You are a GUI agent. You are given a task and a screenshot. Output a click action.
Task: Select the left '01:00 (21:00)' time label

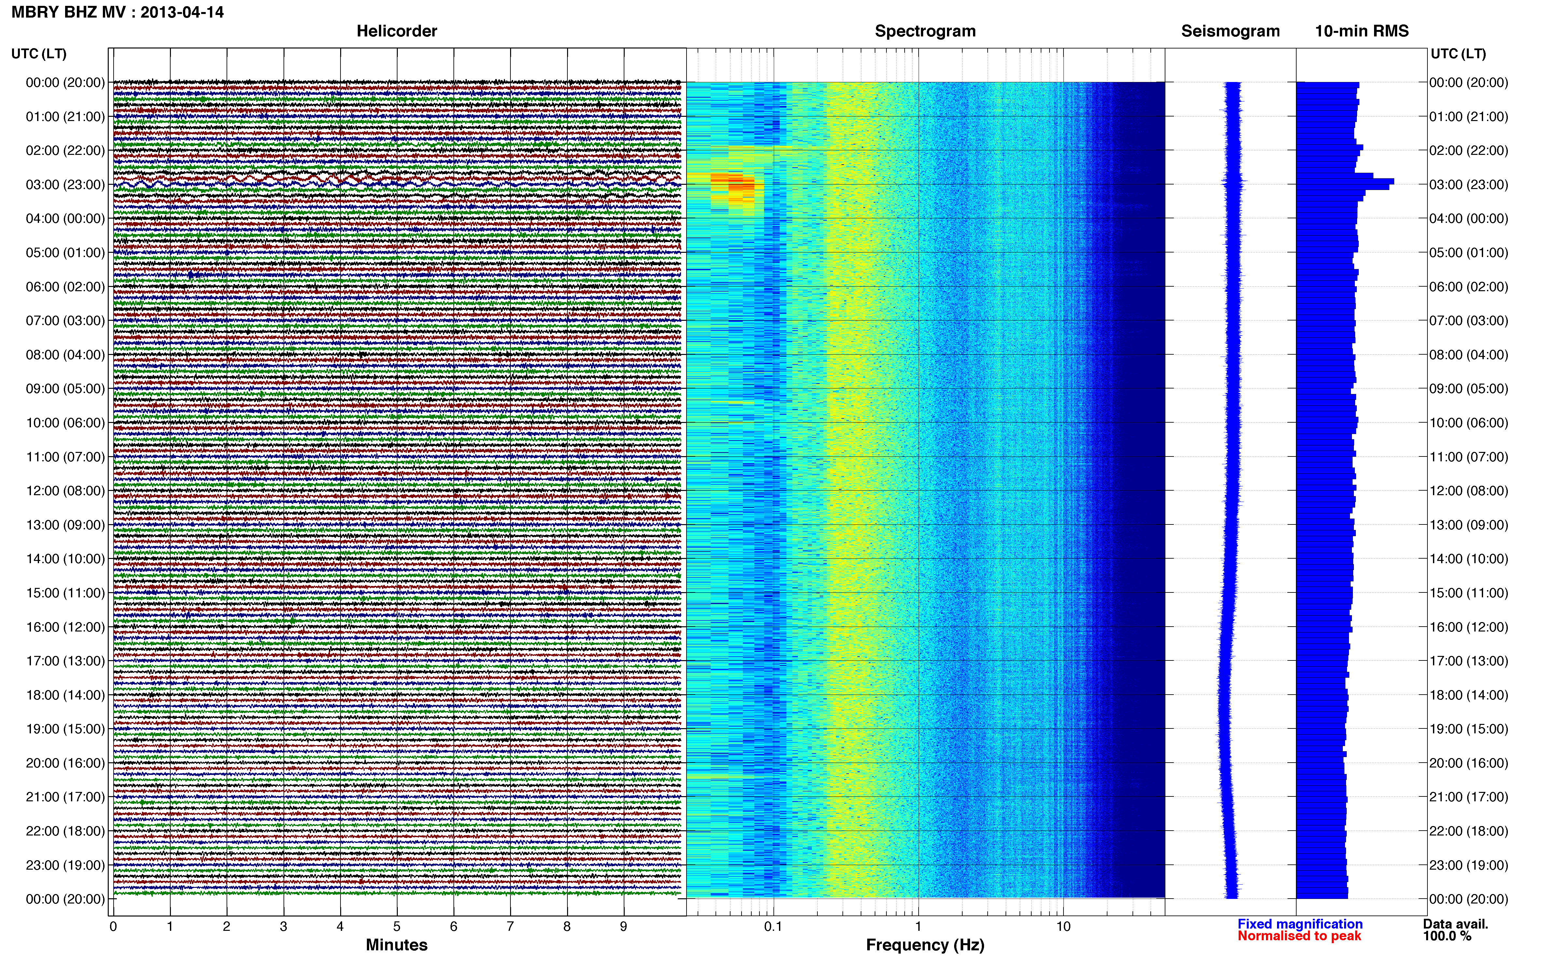tap(65, 117)
